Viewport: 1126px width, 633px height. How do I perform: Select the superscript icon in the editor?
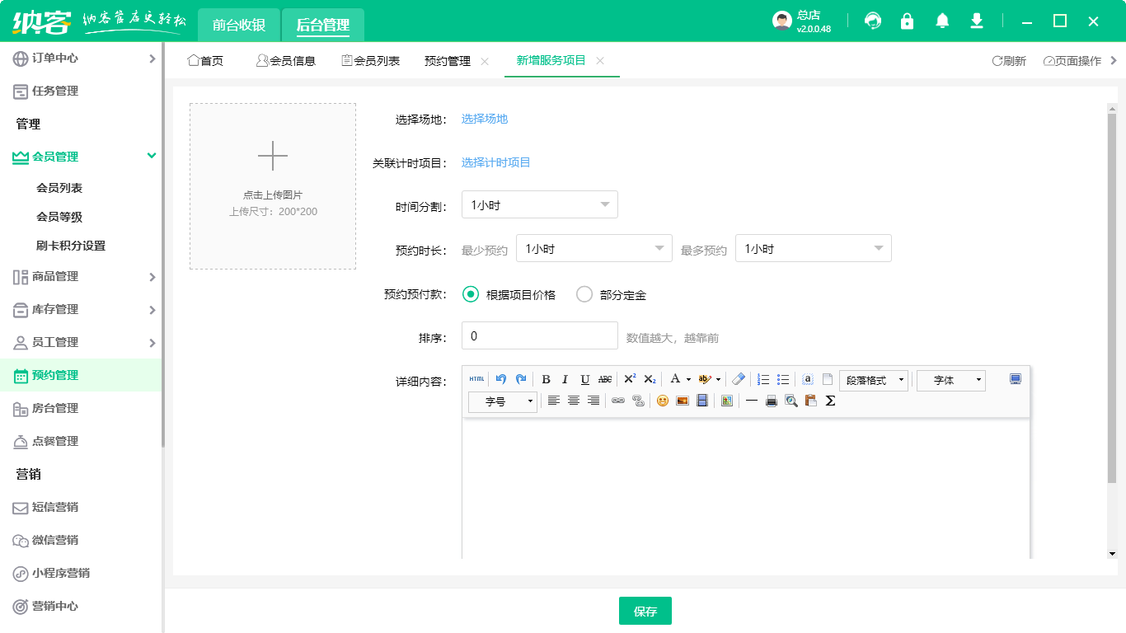[630, 379]
